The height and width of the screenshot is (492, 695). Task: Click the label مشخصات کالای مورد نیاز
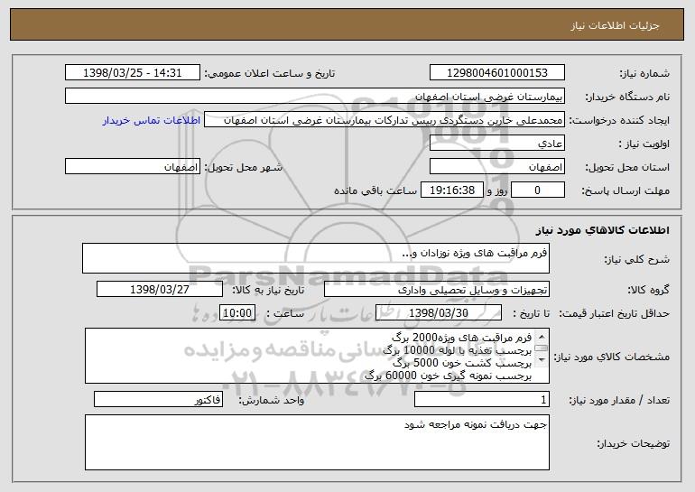[x=614, y=357]
